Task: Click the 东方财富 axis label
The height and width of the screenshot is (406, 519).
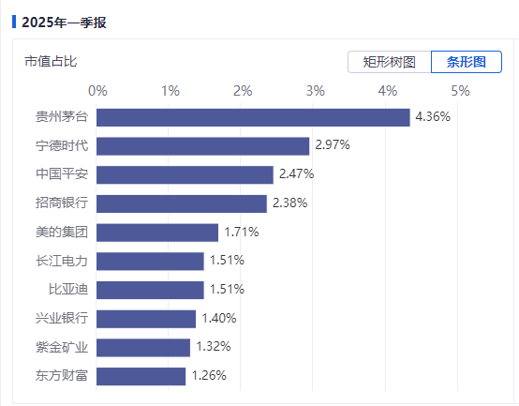Action: (x=62, y=376)
